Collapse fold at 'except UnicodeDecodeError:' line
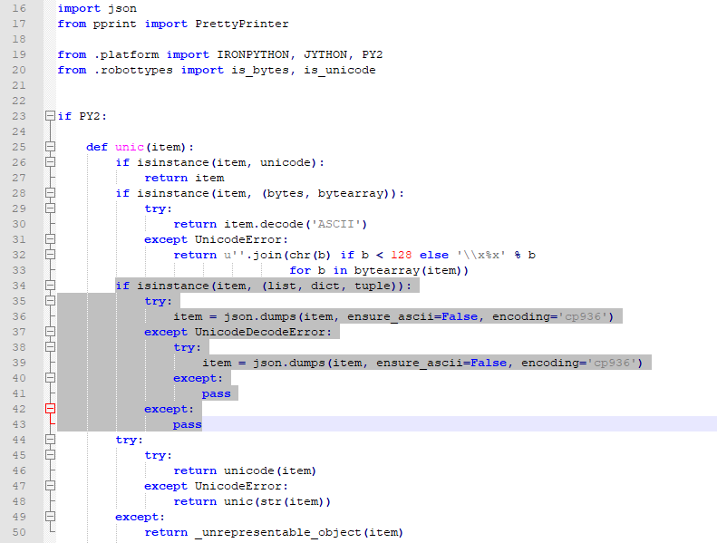 tap(49, 332)
